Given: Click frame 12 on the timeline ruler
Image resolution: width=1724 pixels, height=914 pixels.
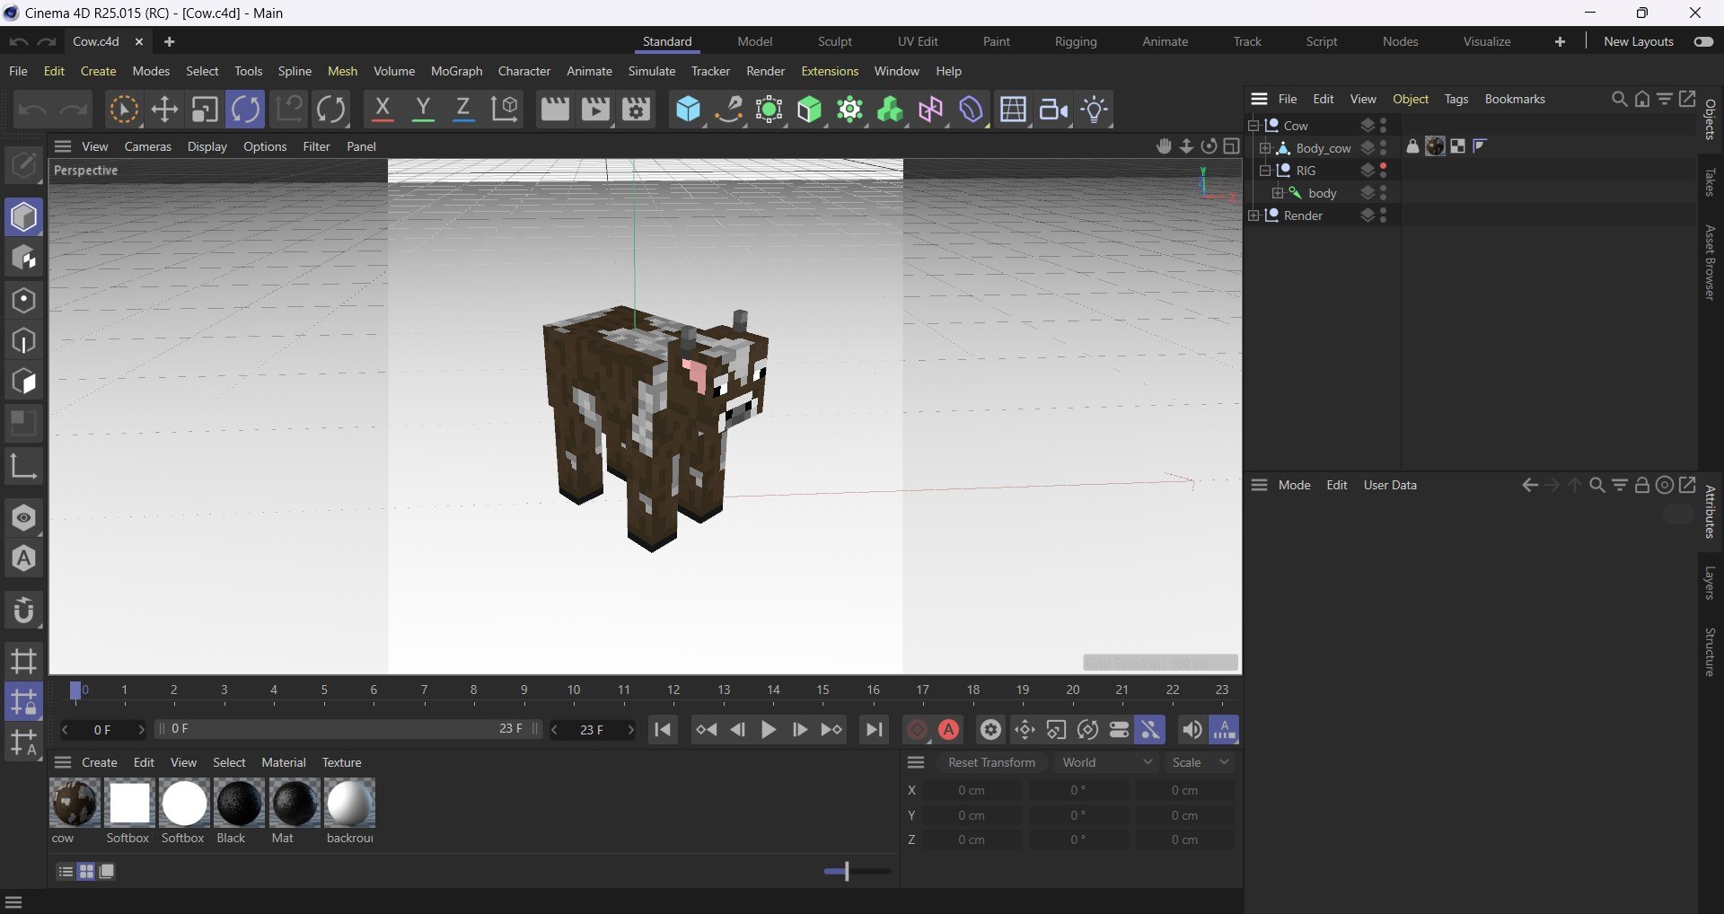Looking at the screenshot, I should 673,690.
